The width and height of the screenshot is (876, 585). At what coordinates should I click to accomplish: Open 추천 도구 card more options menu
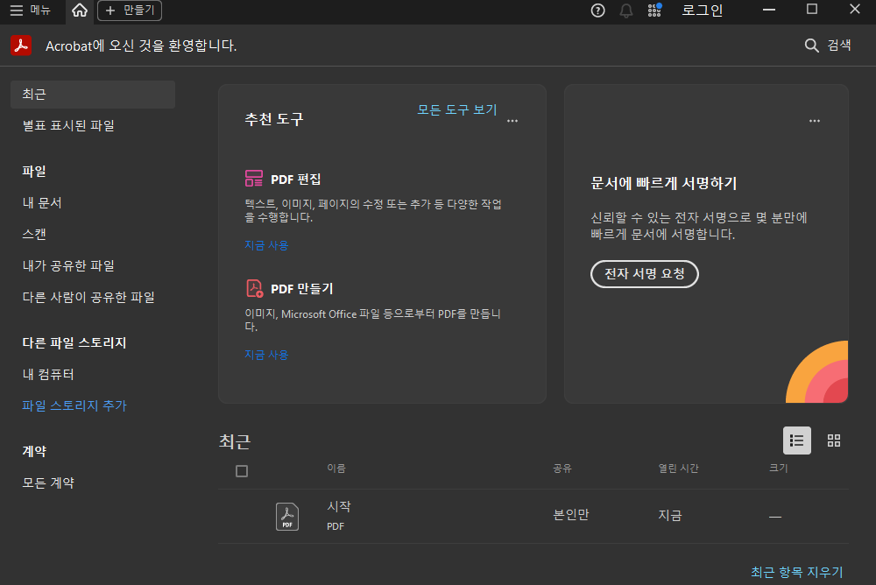(x=512, y=121)
